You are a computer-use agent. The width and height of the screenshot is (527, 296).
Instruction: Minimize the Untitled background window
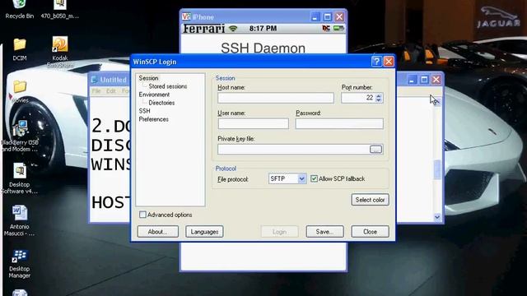point(412,80)
